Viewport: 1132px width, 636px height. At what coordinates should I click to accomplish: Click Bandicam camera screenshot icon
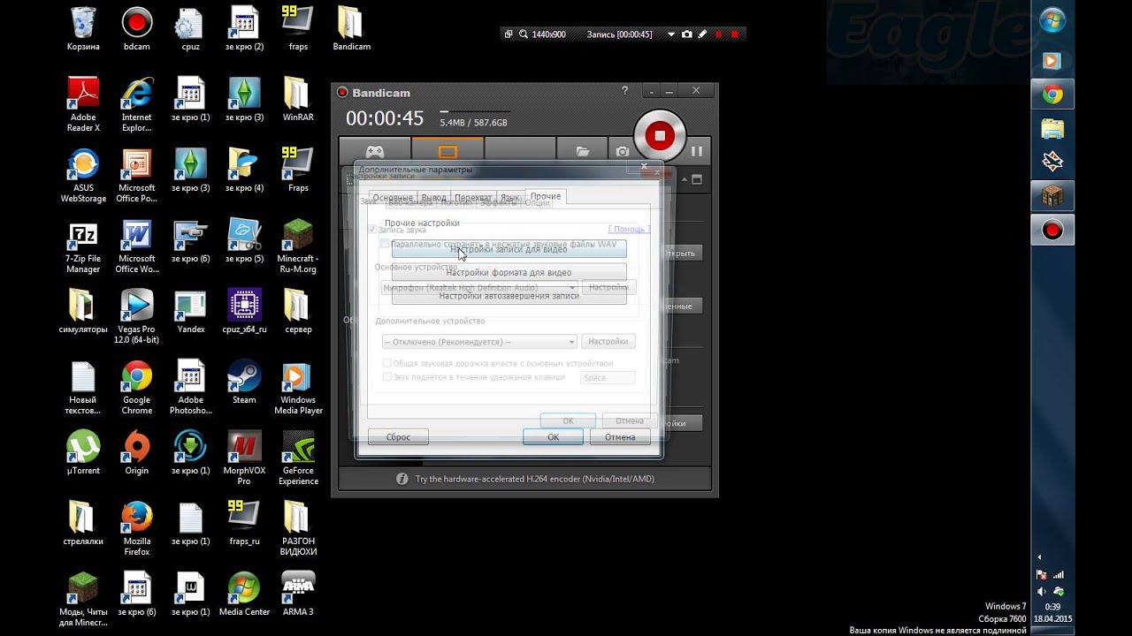(x=623, y=152)
